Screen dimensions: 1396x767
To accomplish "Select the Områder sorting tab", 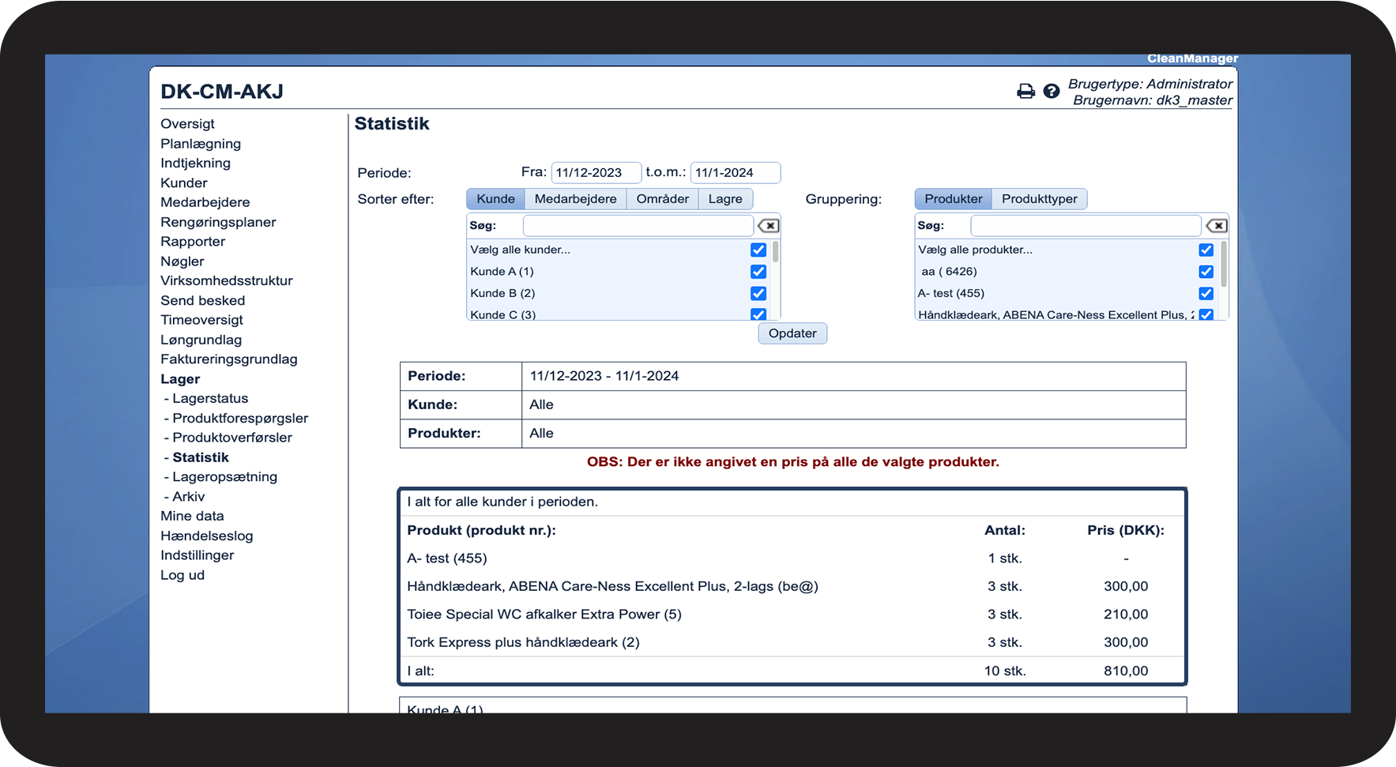I will tap(662, 199).
